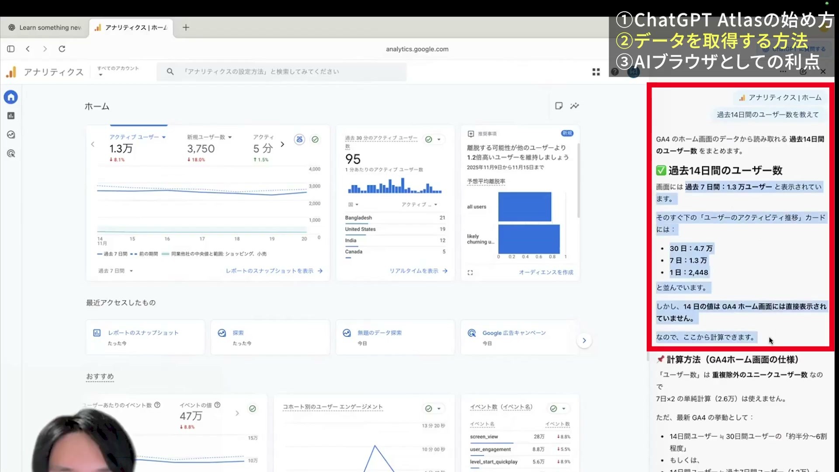
Task: Click the オーディエンスを作成 link
Action: 546,272
